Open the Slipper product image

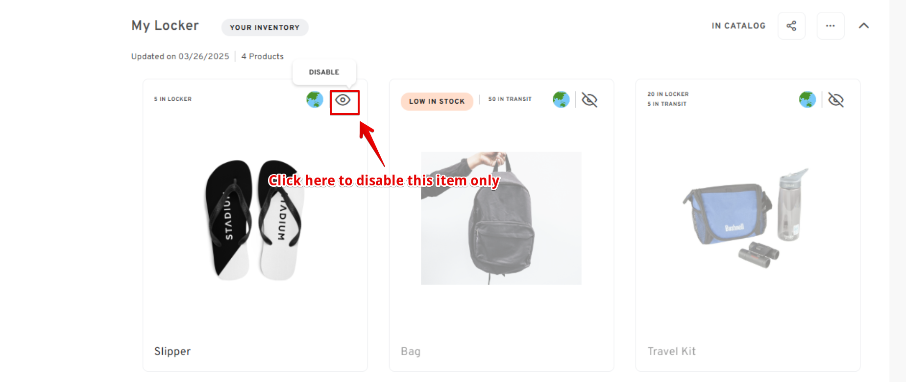point(254,220)
